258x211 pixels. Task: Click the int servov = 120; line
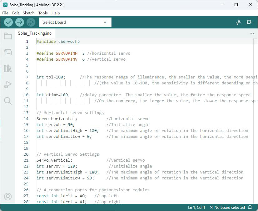coord(57,166)
